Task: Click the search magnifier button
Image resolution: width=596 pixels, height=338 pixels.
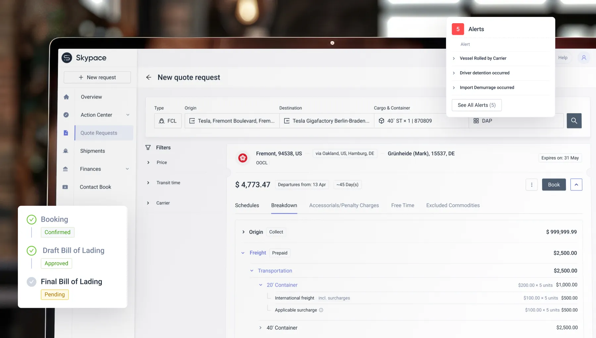Action: coord(574,121)
